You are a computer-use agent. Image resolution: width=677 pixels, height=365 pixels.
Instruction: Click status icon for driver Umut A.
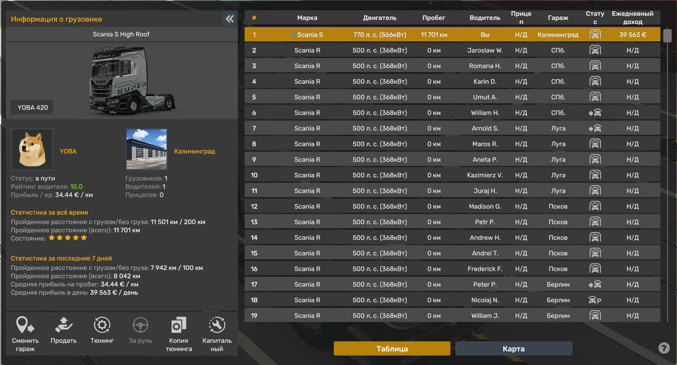(595, 97)
